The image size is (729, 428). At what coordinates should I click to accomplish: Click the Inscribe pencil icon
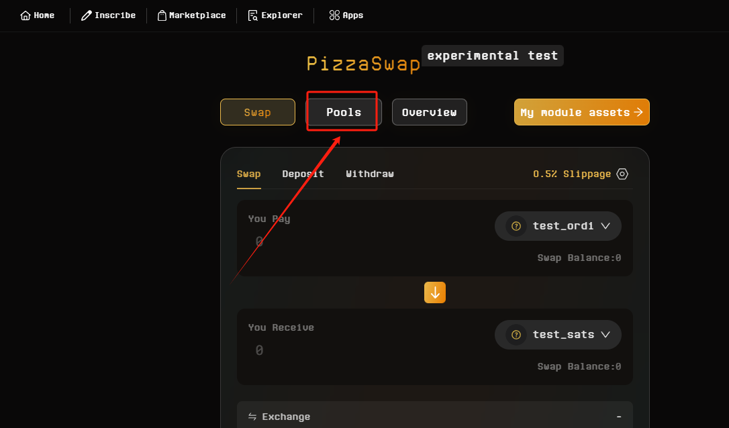pyautogui.click(x=86, y=15)
